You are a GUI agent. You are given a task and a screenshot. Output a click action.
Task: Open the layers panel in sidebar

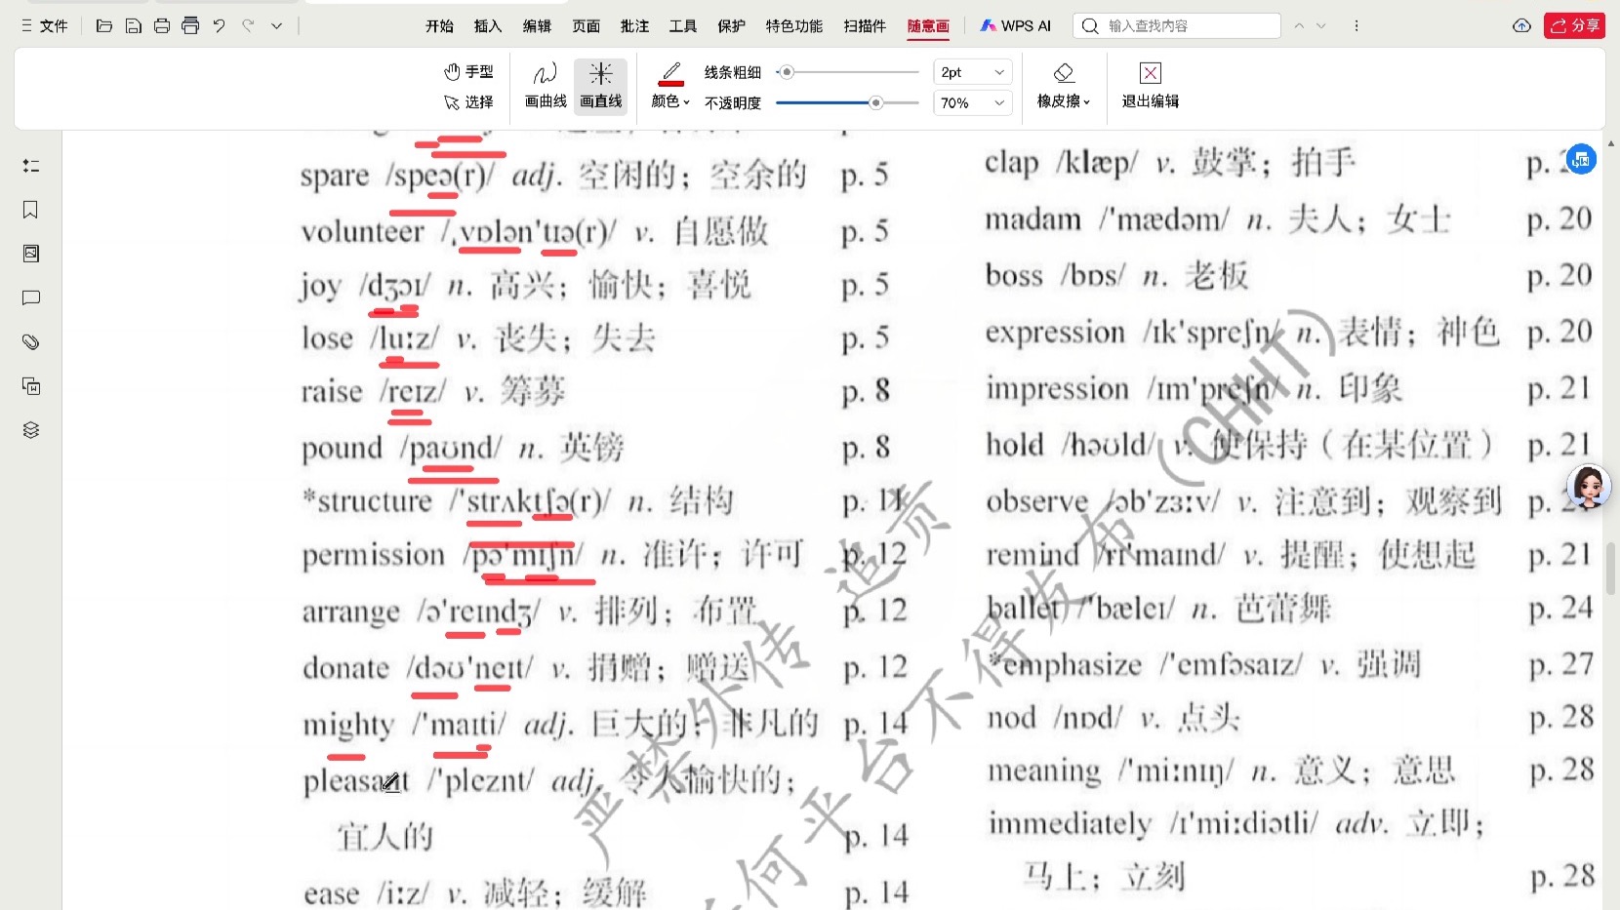[31, 430]
